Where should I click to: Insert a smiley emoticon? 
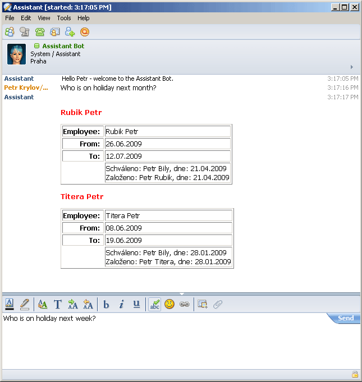(169, 304)
